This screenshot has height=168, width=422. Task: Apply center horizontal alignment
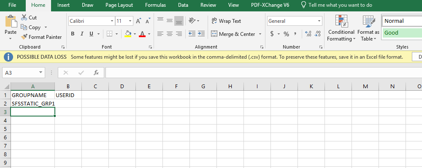[169, 34]
